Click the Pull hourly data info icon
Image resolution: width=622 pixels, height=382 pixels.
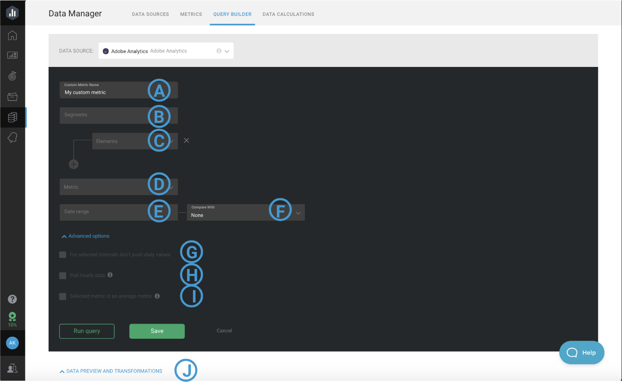coord(110,275)
